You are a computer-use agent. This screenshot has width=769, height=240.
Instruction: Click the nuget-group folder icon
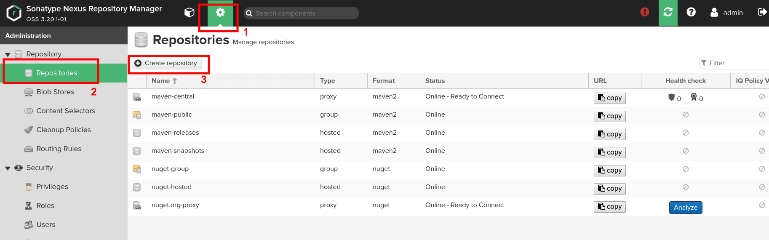[x=137, y=169]
